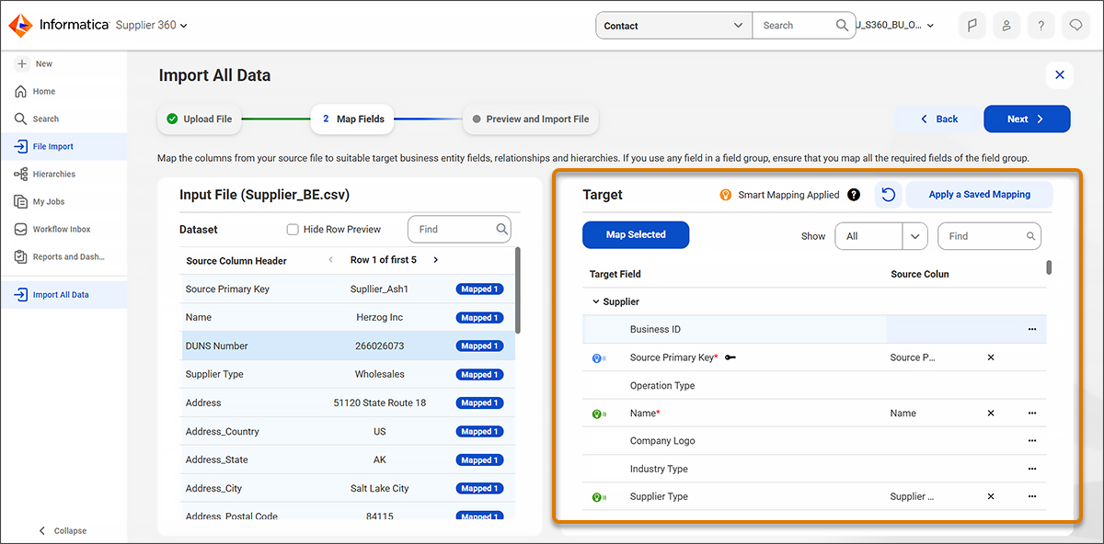Click the Dataset Find magnifier icon
Viewport: 1104px width, 544px height.
pyautogui.click(x=501, y=229)
